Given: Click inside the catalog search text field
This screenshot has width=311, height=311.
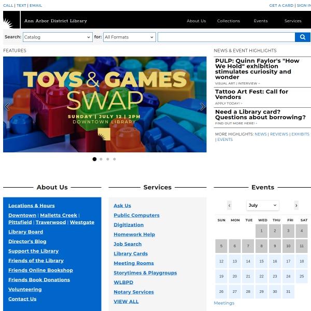Looking at the screenshot, I should coord(226,37).
